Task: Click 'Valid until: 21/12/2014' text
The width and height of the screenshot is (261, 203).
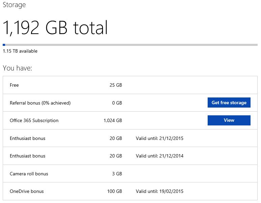Action: (x=159, y=156)
